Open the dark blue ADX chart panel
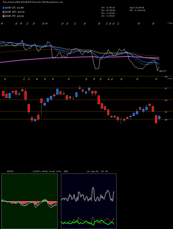This screenshot has height=229, width=173. 89,201
